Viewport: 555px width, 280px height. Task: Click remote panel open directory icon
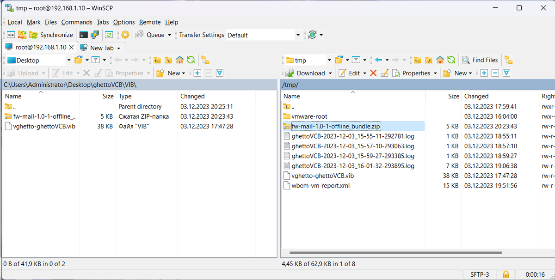point(339,60)
